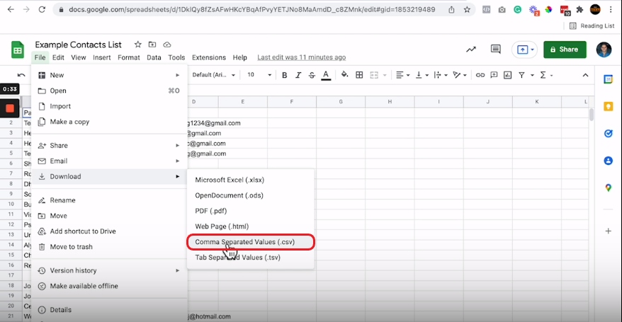
Task: Select Make a copy
Action: pyautogui.click(x=109, y=122)
